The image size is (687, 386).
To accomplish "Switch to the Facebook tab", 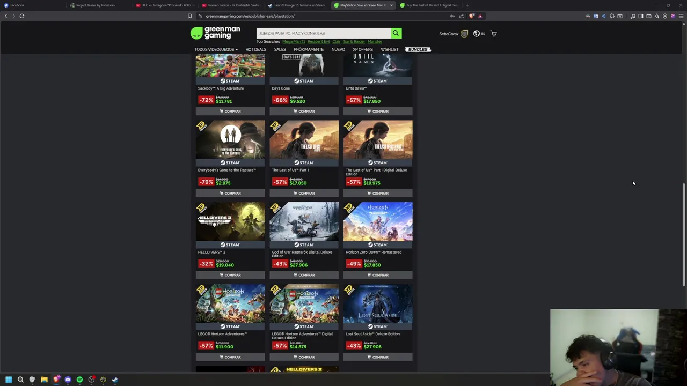I will pos(32,5).
